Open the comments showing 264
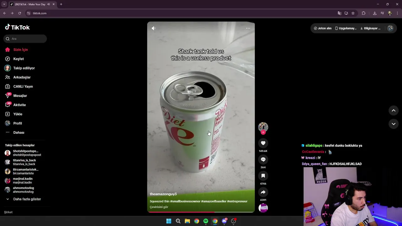Image resolution: width=402 pixels, height=226 pixels. click(x=263, y=159)
